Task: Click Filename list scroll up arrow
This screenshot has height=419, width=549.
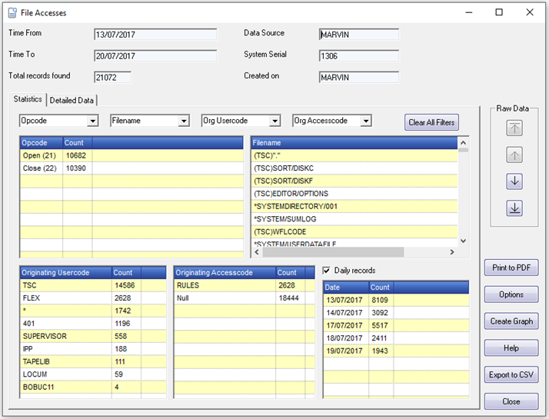Action: coord(463,143)
